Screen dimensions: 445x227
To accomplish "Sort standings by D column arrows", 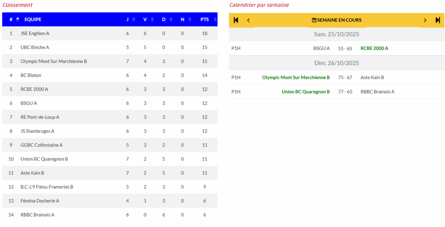I will tap(170, 19).
